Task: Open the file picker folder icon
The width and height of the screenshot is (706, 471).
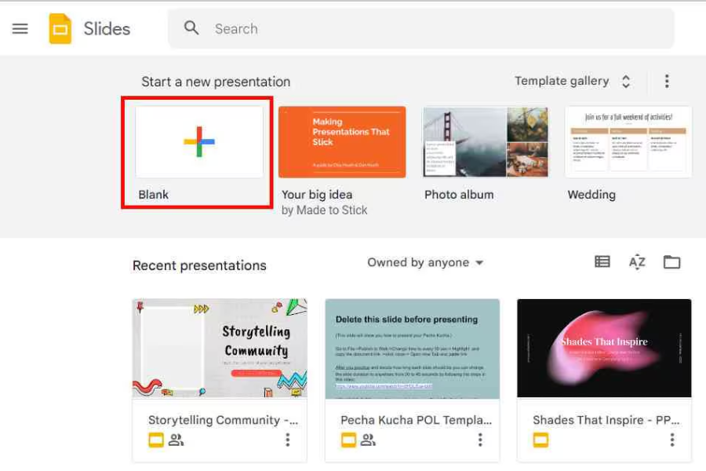Action: pyautogui.click(x=671, y=262)
